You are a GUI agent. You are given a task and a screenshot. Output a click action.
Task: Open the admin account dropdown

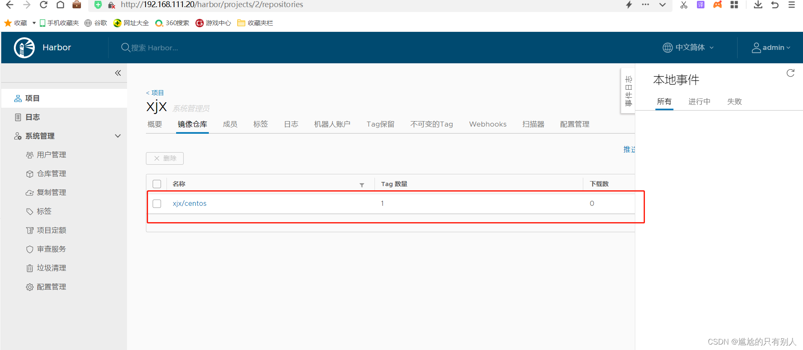[x=771, y=47]
